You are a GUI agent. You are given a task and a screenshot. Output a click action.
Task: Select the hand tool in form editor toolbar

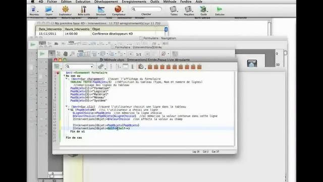pos(65,54)
